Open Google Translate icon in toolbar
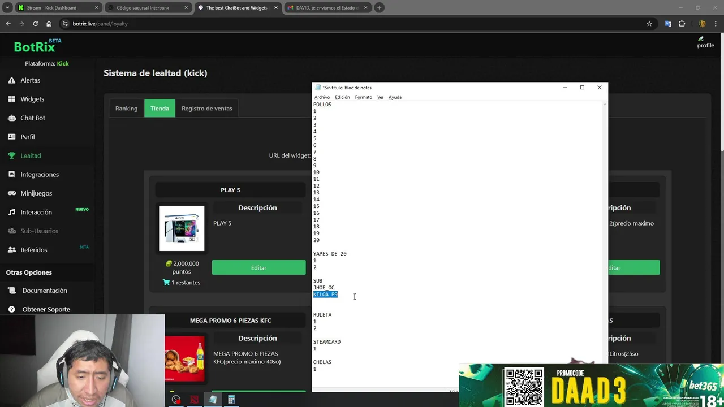 point(668,24)
